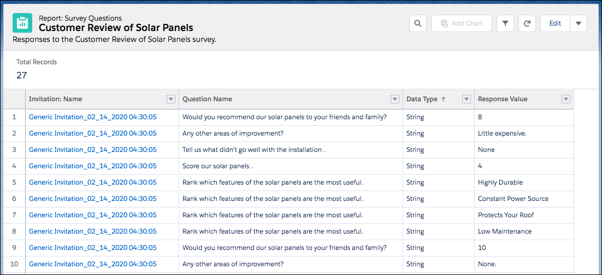The image size is (602, 275).
Task: Click the Question Name column header
Action: point(291,99)
